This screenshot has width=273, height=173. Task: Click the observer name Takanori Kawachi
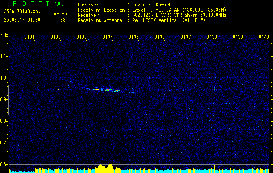pyautogui.click(x=153, y=5)
